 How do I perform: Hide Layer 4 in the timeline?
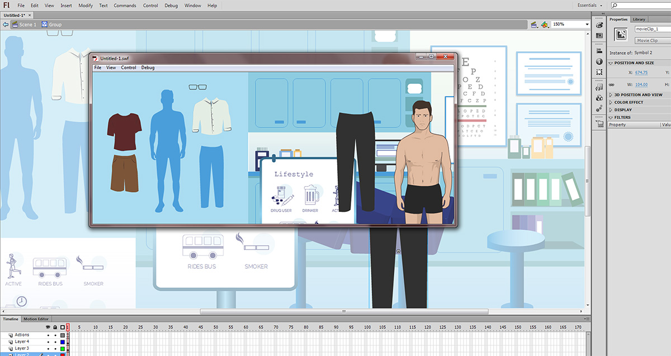coord(48,341)
